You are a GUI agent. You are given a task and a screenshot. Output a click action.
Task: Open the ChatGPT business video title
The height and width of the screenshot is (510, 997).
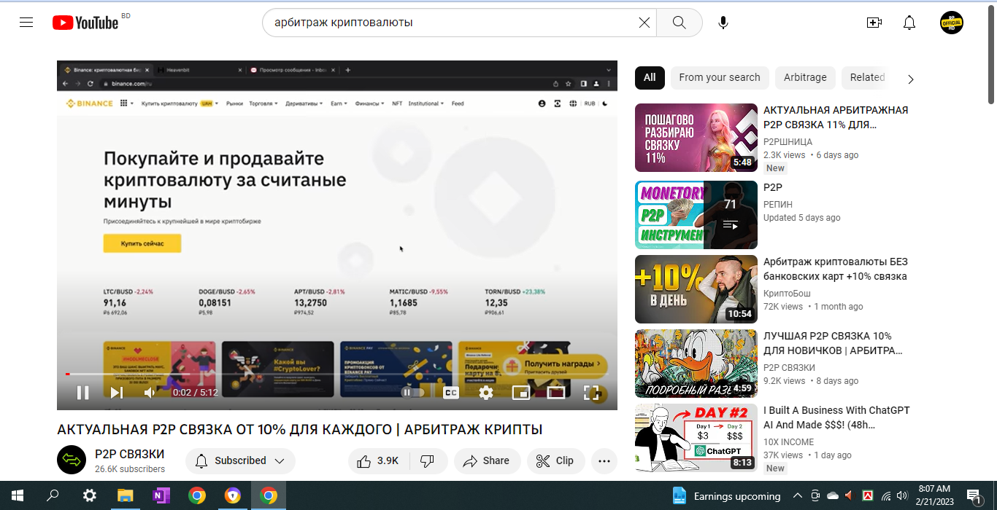coord(836,417)
